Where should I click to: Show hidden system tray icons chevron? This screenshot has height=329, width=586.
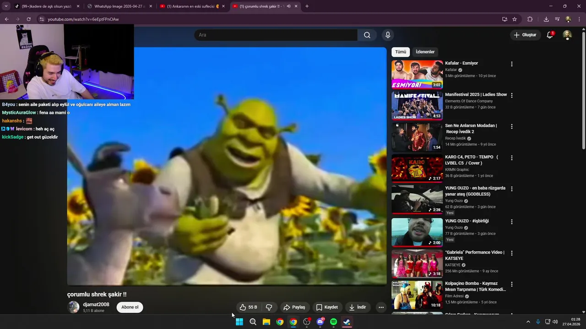click(x=528, y=322)
